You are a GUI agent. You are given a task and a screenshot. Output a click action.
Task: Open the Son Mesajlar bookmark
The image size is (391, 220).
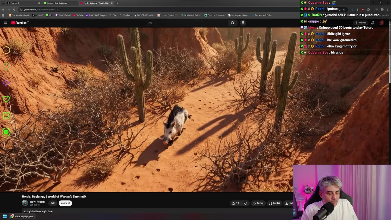tap(19, 15)
